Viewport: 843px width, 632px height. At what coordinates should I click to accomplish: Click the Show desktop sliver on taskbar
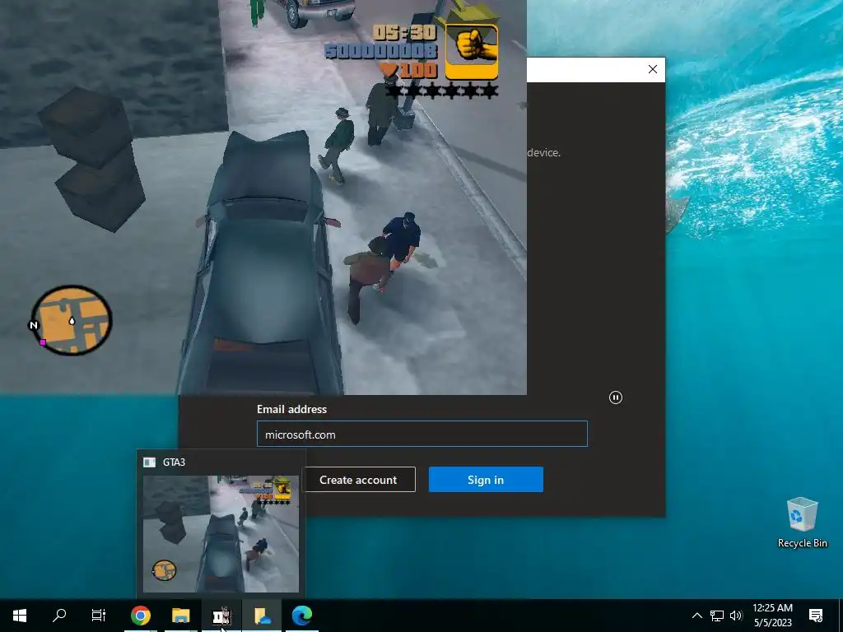point(841,616)
